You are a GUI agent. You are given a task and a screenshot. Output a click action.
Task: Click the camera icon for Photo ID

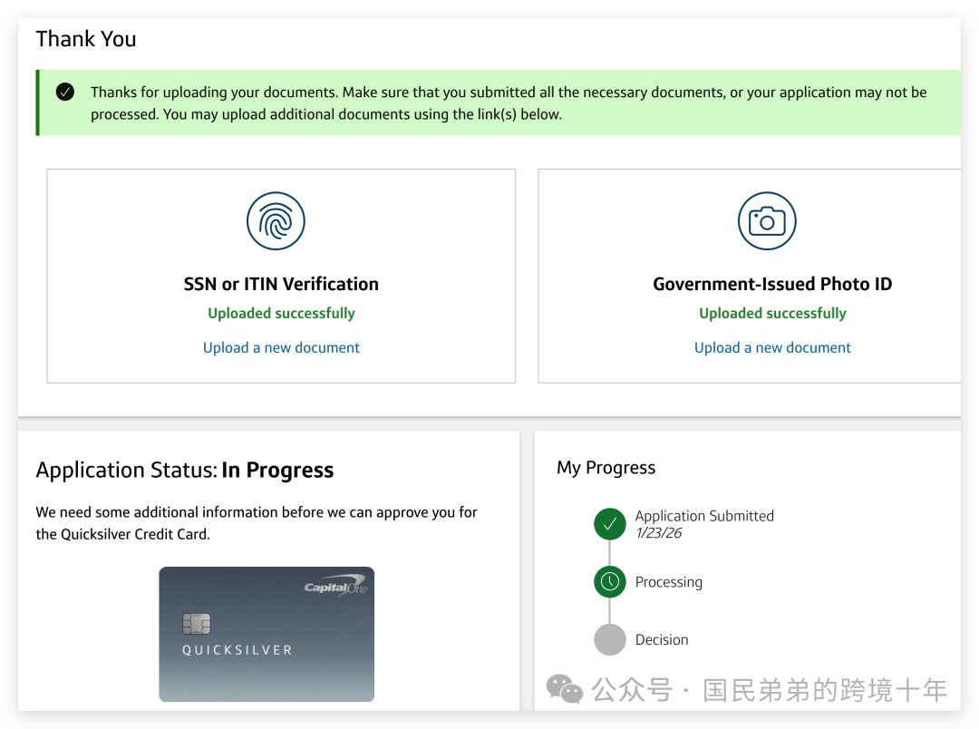767,221
